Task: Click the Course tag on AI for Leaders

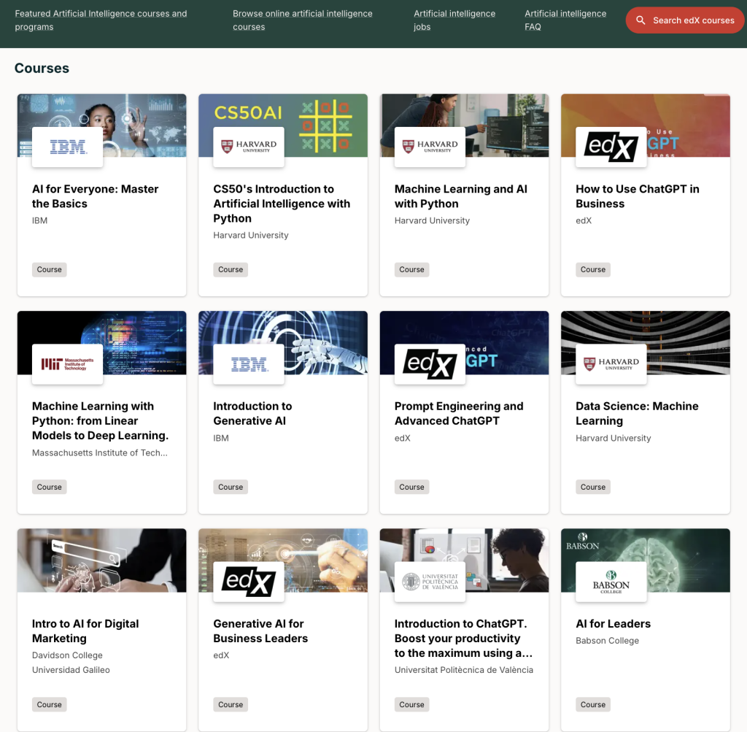Action: [x=592, y=704]
